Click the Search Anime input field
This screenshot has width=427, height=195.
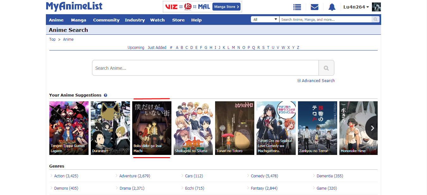205,68
